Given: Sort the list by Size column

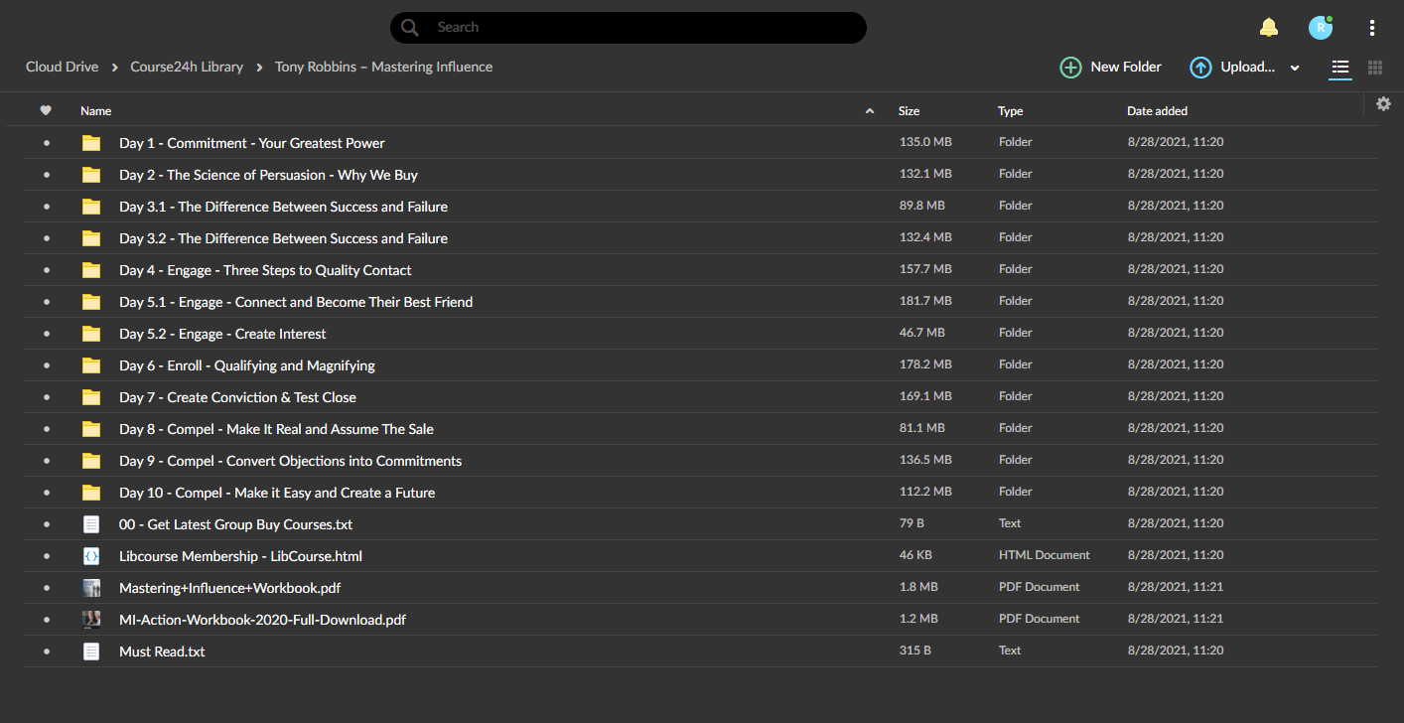Looking at the screenshot, I should (x=909, y=111).
